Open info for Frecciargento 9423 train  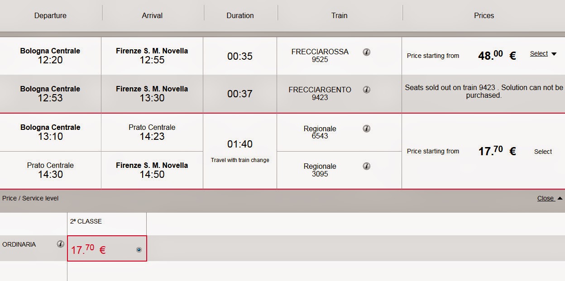[x=367, y=90]
